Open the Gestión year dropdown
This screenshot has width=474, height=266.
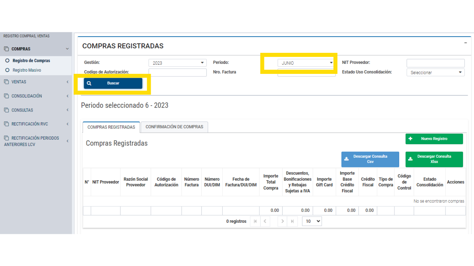(177, 63)
